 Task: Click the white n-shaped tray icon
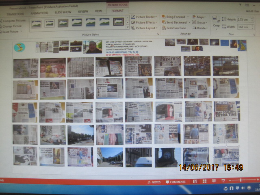click(232, 188)
